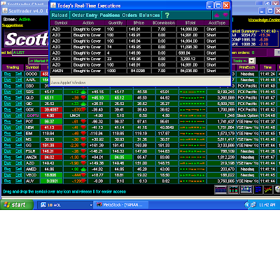Click Sell link for NEM
Viewport: 280px width, 280px height.
[x=18, y=127]
